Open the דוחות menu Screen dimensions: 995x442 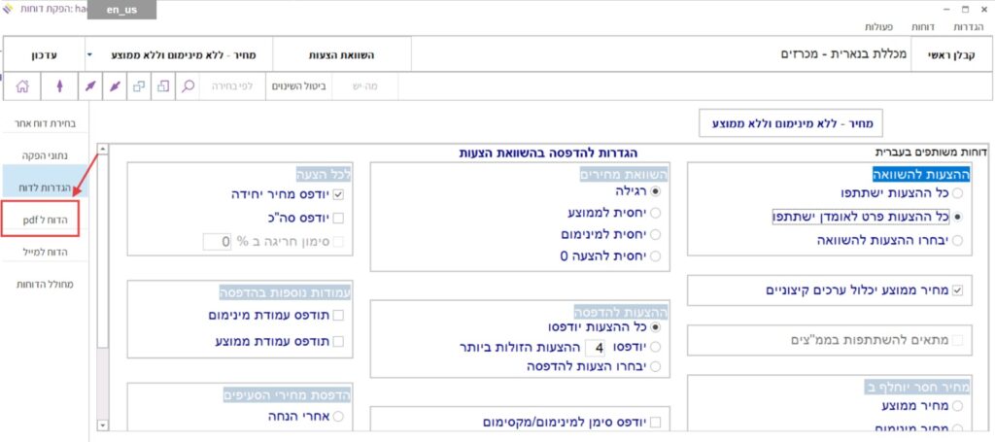(x=921, y=27)
